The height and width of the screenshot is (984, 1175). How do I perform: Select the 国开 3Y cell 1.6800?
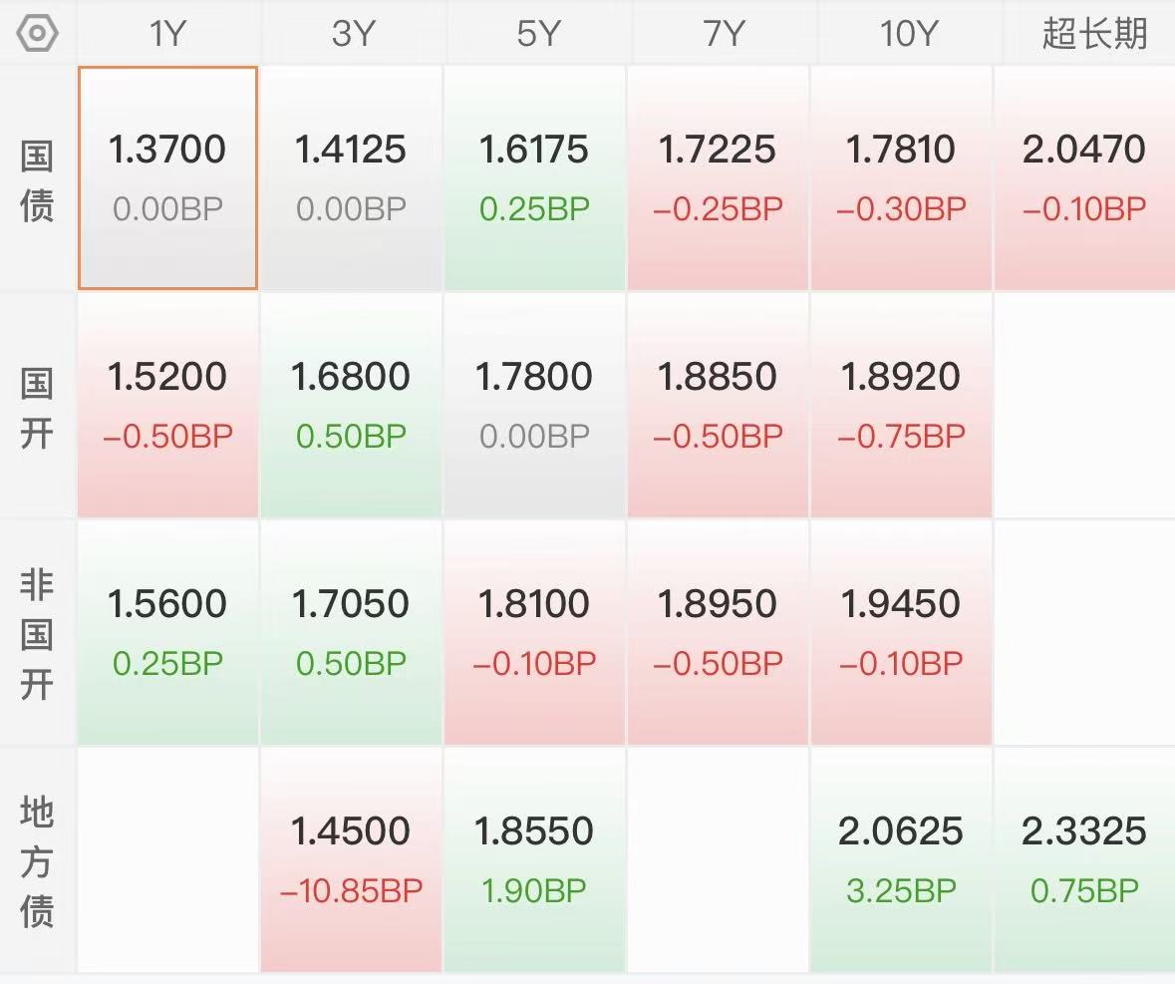(351, 406)
